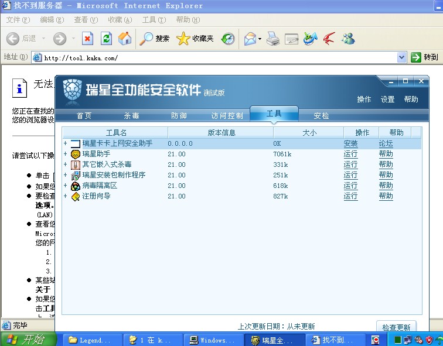443x346 pixels.
Task: Open the 操作 menu in Rising header
Action: pyautogui.click(x=364, y=100)
